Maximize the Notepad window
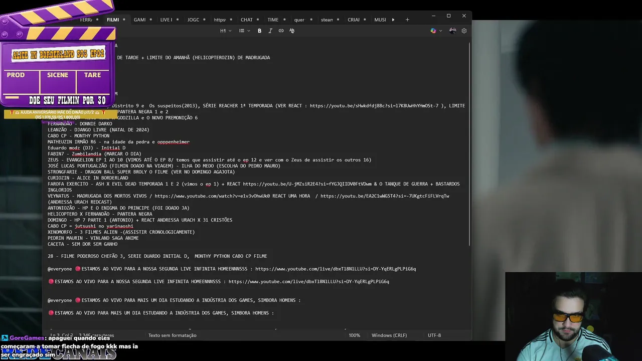 click(x=448, y=16)
